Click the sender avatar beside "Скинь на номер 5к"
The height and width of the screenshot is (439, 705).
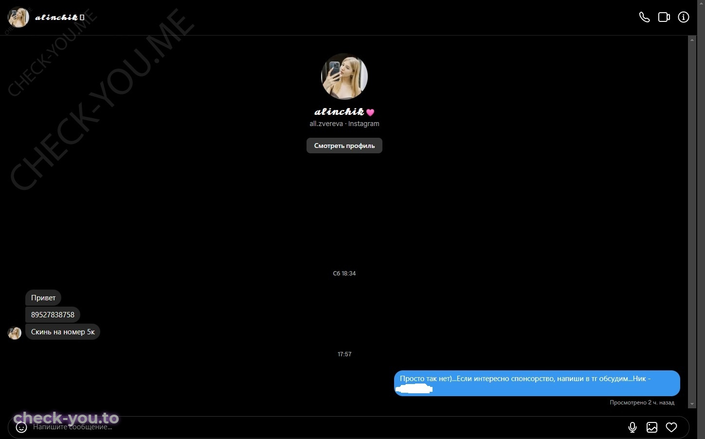(15, 333)
